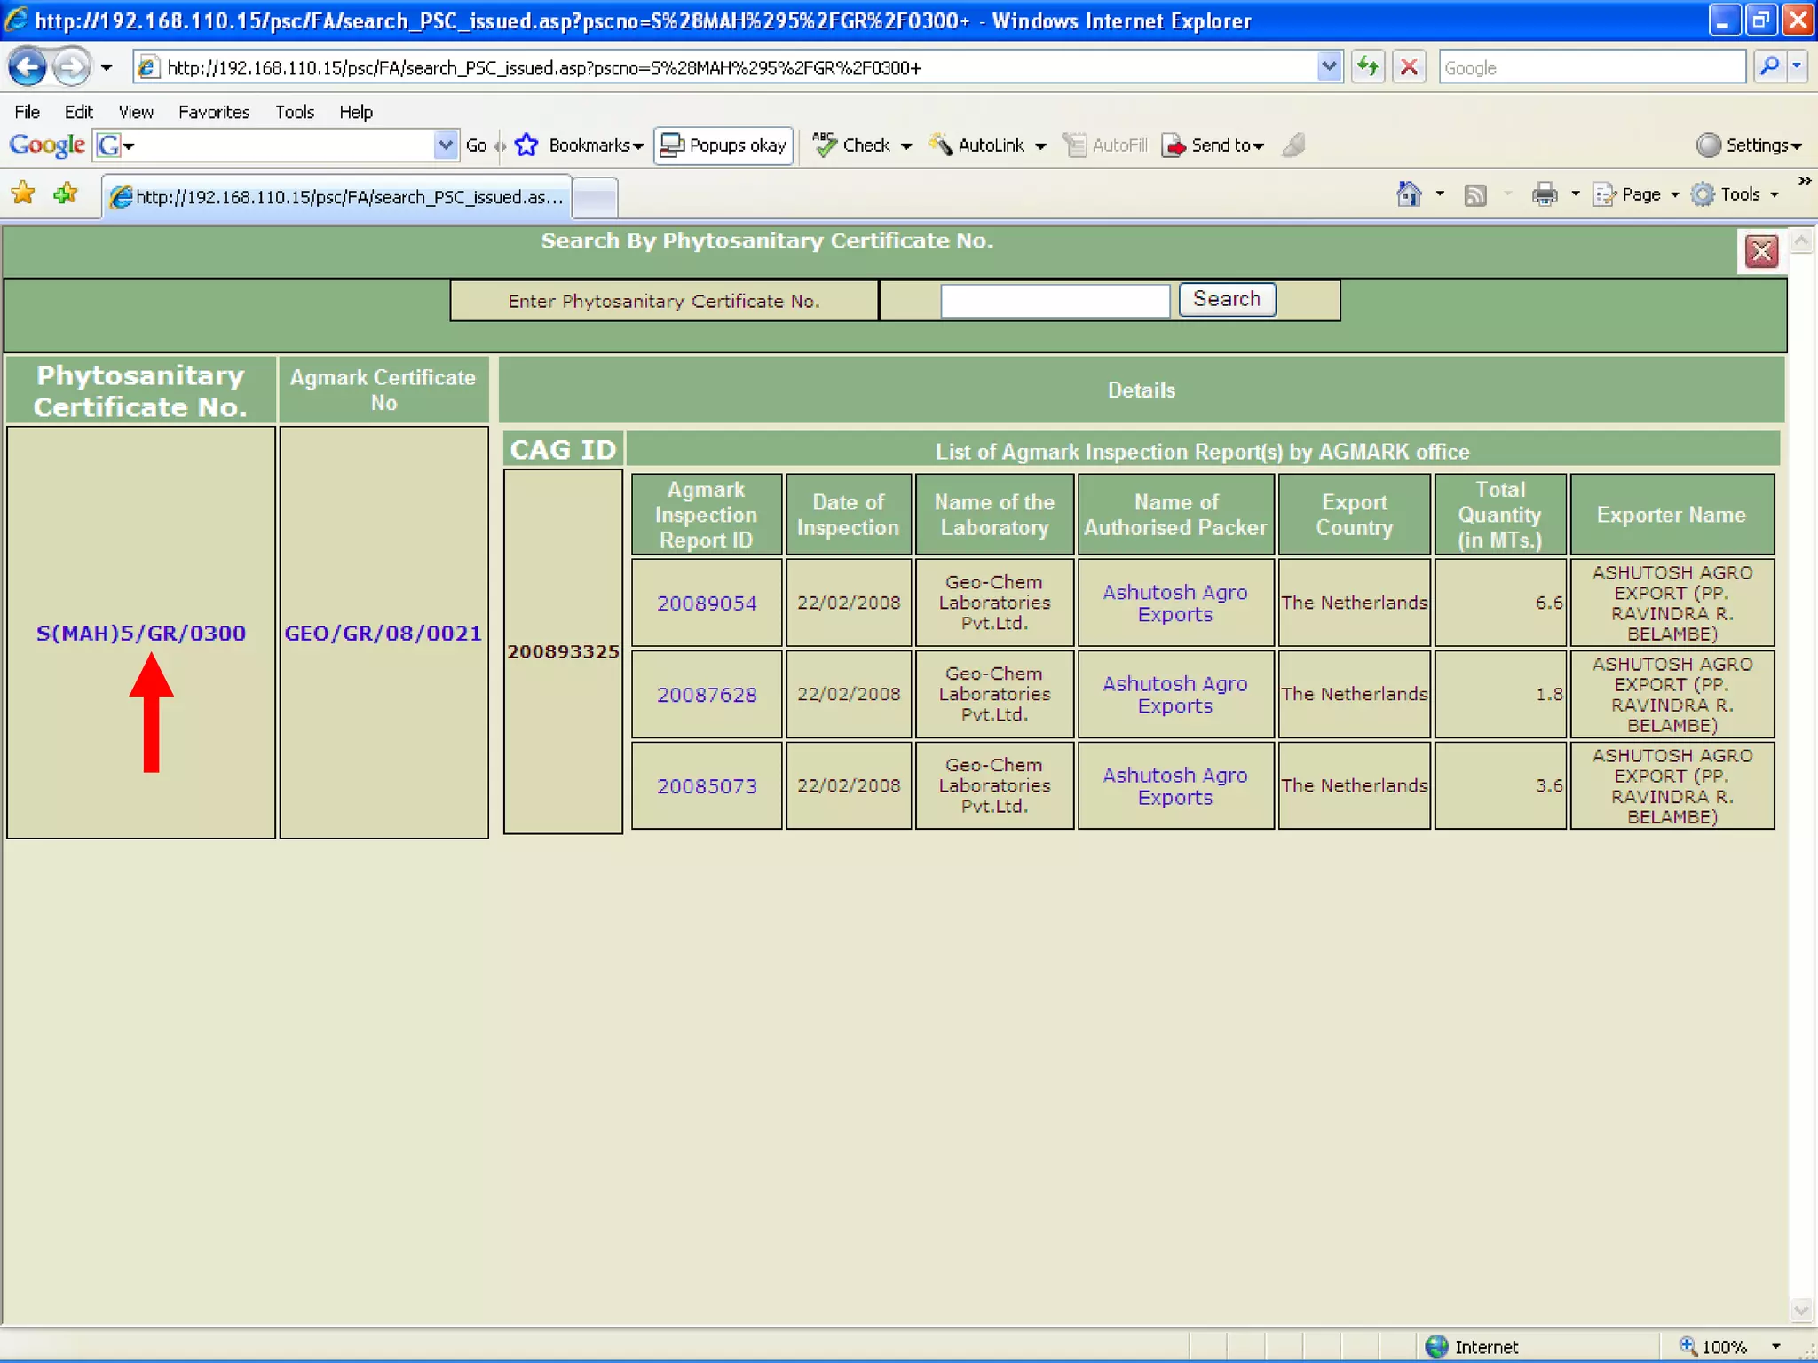Screen dimensions: 1818x1363
Task: Toggle the Popups okay button
Action: (723, 146)
